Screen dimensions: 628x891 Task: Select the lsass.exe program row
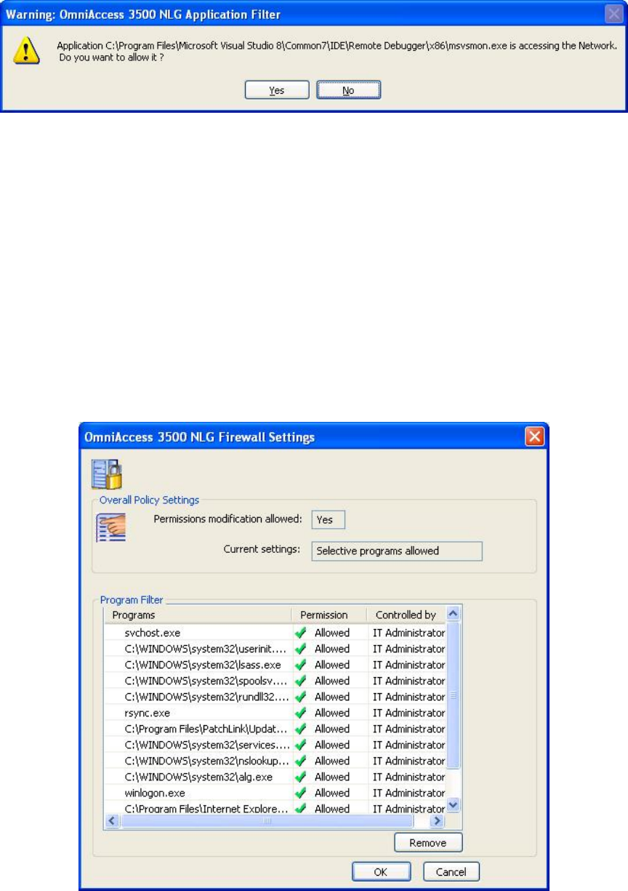click(x=275, y=665)
